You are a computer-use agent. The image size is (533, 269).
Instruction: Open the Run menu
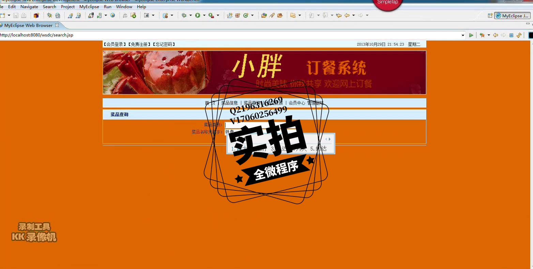108,6
